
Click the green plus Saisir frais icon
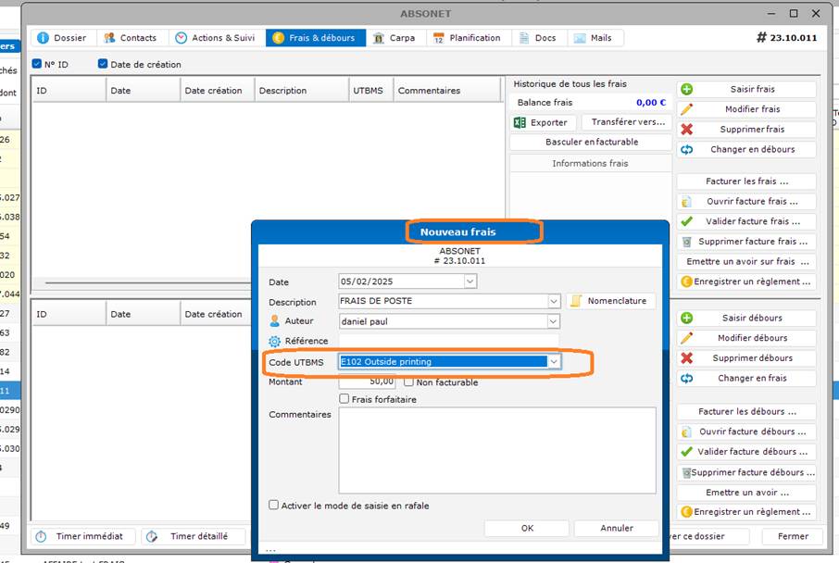[686, 90]
